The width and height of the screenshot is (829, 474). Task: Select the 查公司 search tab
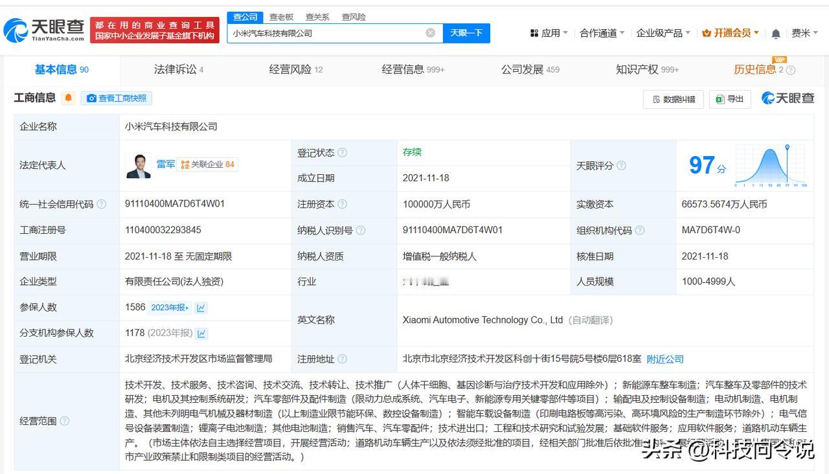(245, 17)
